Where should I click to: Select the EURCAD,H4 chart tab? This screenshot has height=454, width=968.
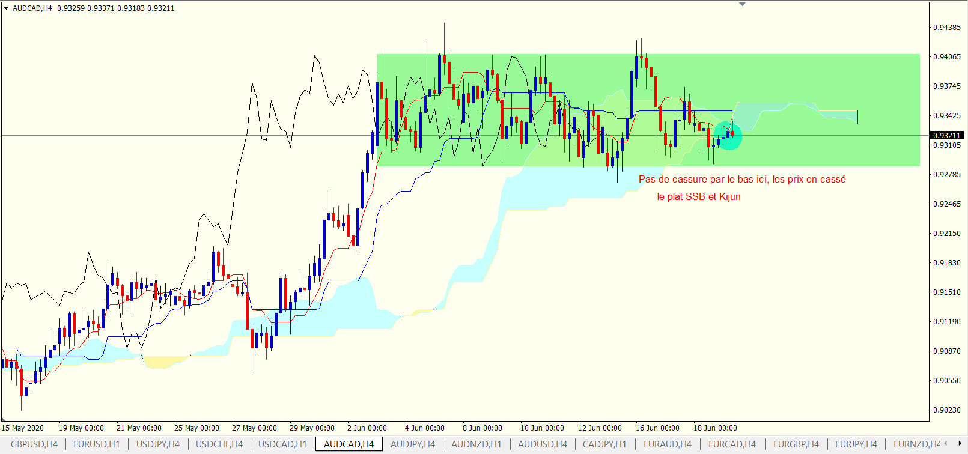point(732,444)
